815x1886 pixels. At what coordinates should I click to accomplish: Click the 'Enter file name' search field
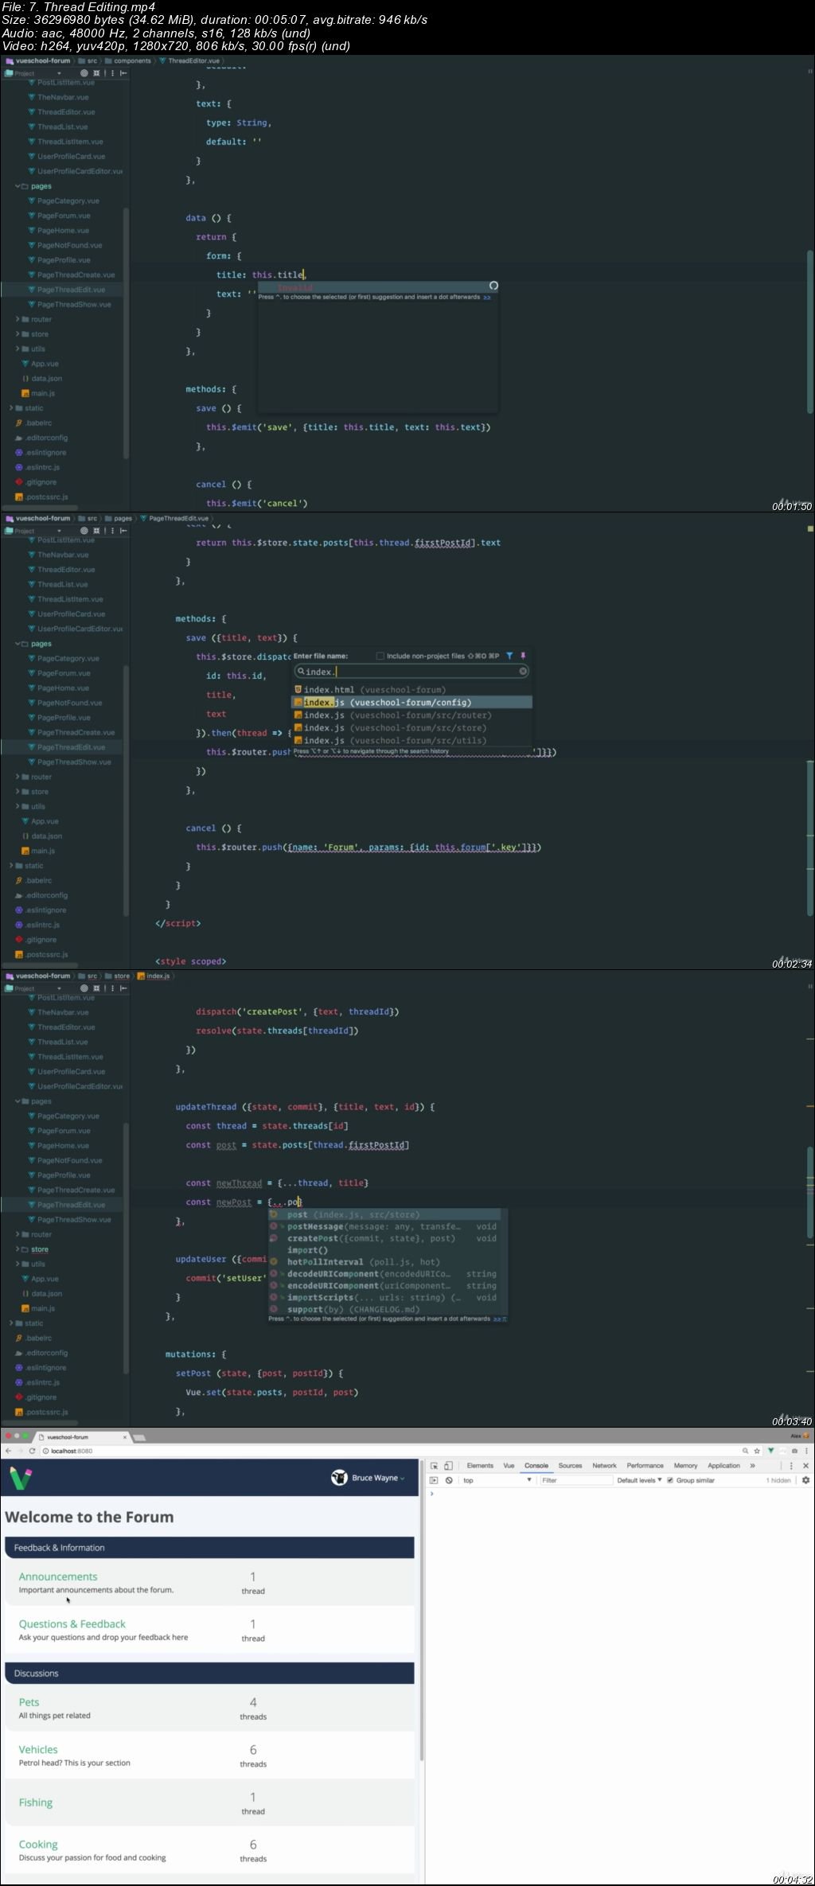412,672
